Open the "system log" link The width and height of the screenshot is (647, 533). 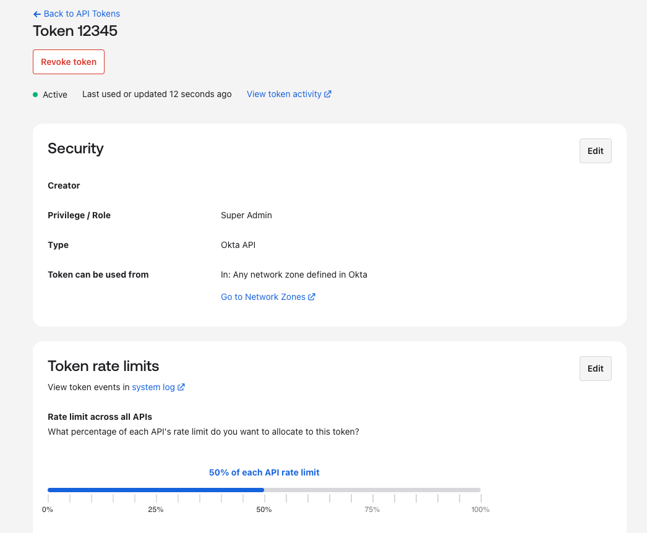(152, 387)
